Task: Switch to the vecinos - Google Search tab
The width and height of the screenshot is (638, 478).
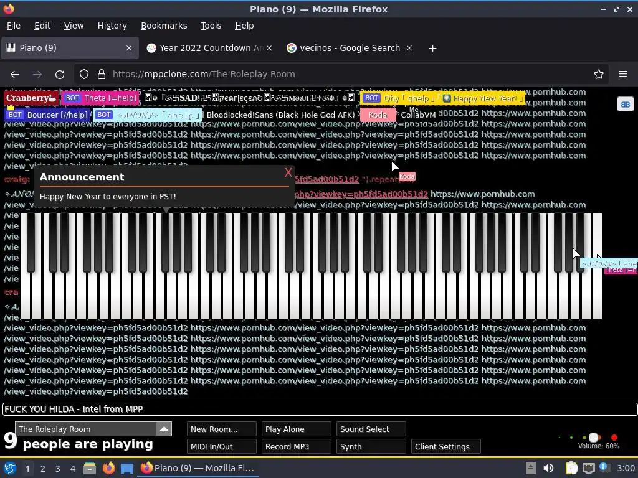Action: (x=350, y=48)
